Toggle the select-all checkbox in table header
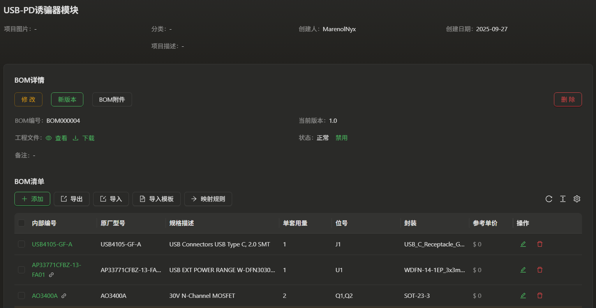 click(x=21, y=223)
